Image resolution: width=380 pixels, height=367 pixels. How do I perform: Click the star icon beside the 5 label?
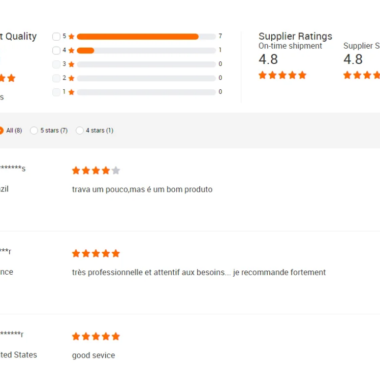(72, 37)
